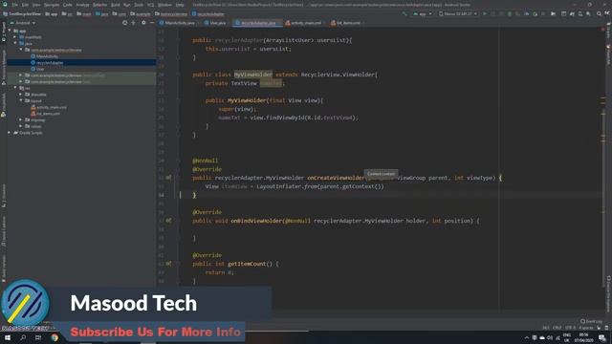Open the Refactor menu
The image size is (612, 344).
99,5
